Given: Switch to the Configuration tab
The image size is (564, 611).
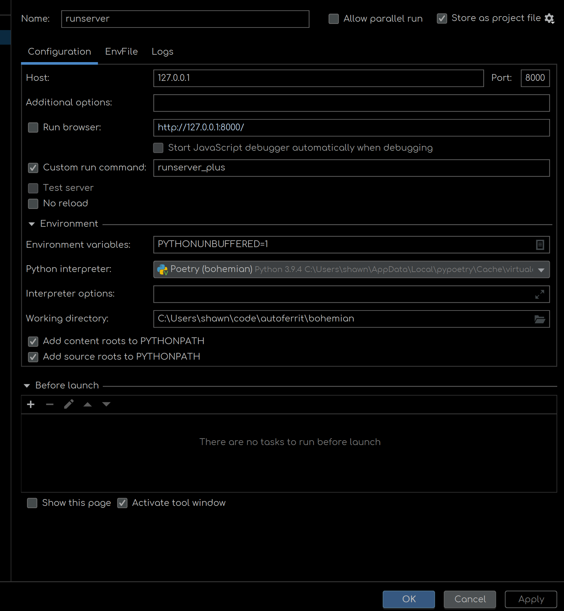Looking at the screenshot, I should tap(59, 52).
